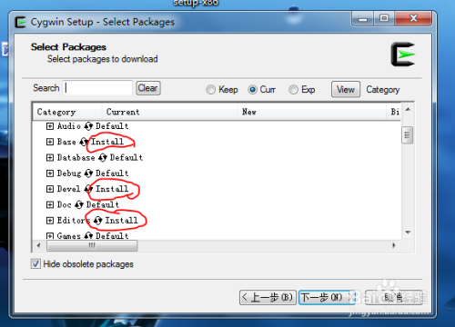
Task: Click the Default text in Debug row
Action: pyautogui.click(x=112, y=173)
